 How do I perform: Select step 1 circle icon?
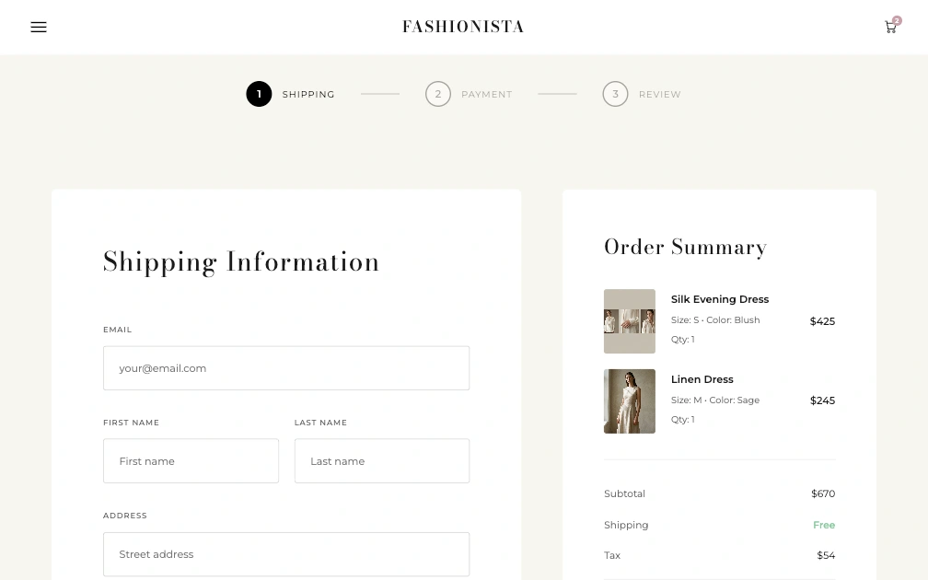(x=259, y=94)
